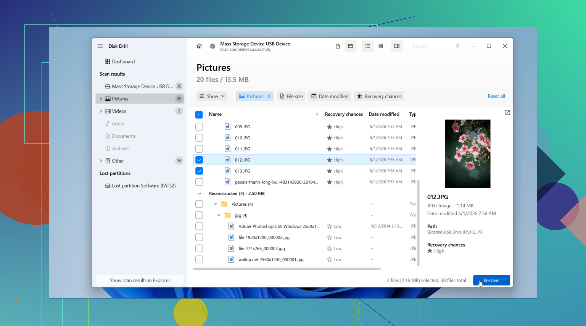The height and width of the screenshot is (326, 586).
Task: Click the file 1920x1200_000002.jpg file icon
Action: point(231,237)
